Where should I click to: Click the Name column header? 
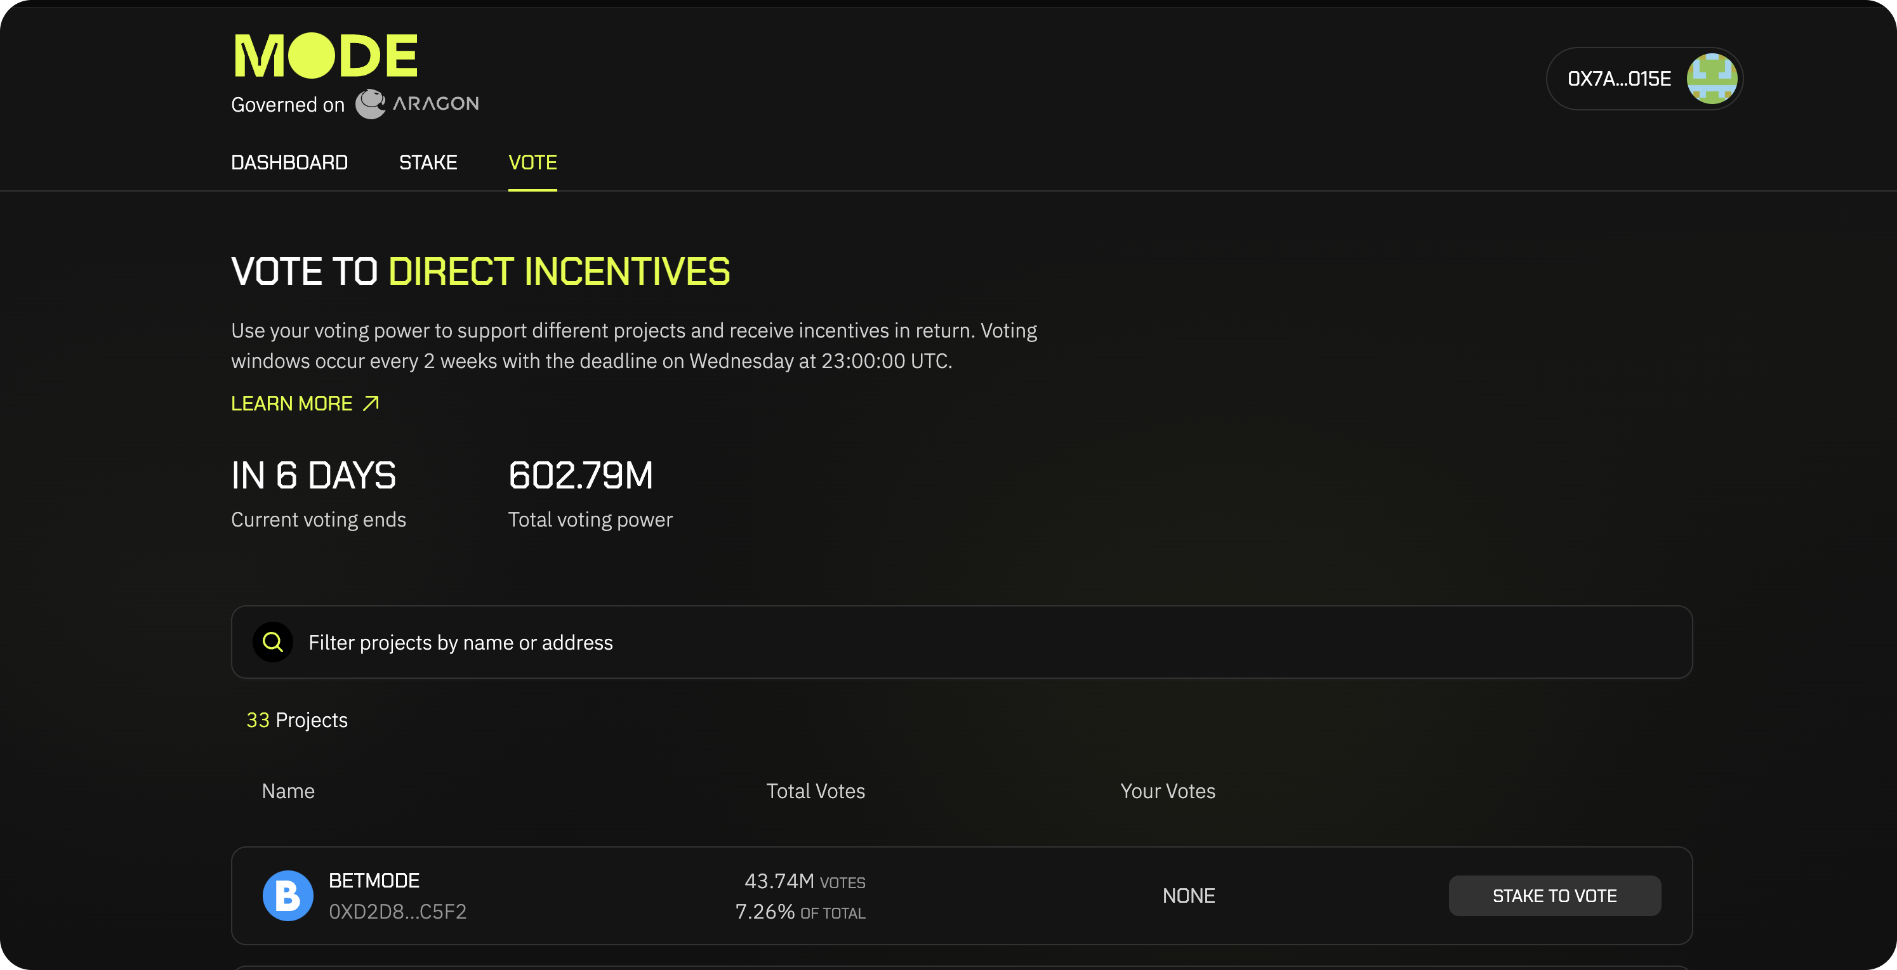point(288,790)
